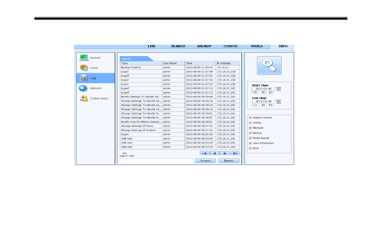Select the Add User entry at 10:33:29

coord(180,147)
